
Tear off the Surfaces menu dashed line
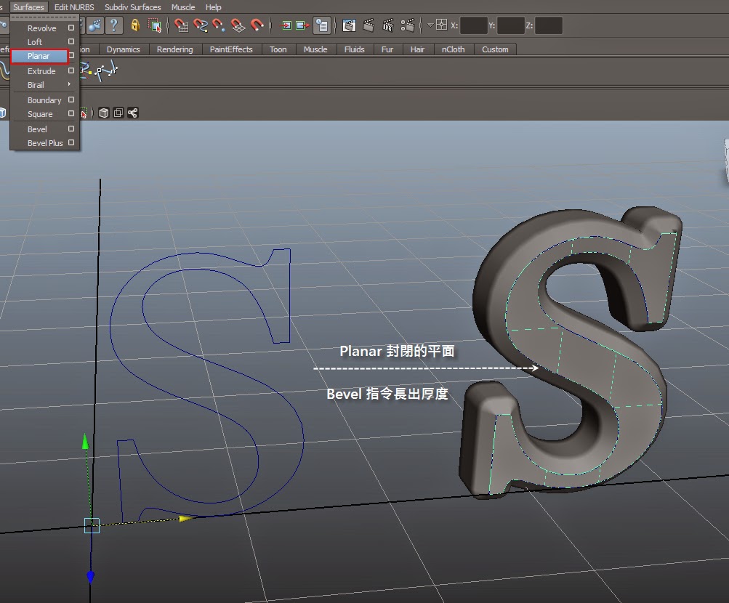pyautogui.click(x=44, y=17)
